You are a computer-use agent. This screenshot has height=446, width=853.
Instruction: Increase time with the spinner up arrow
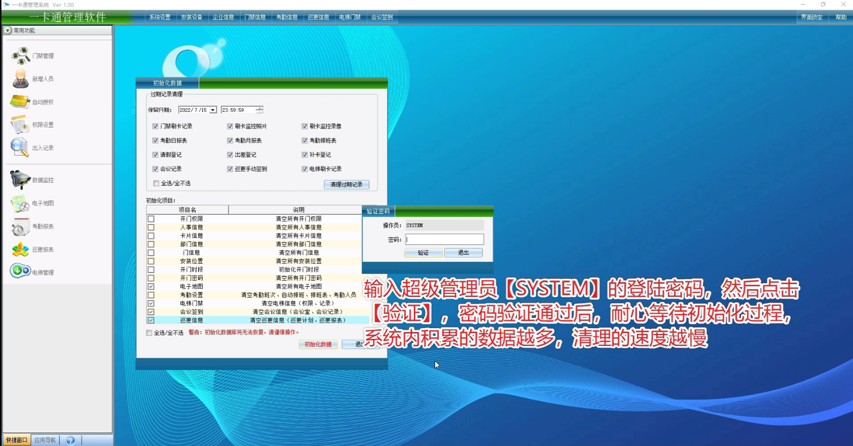259,108
